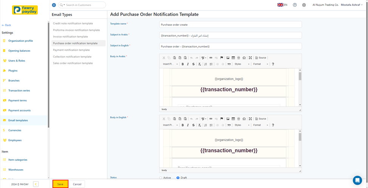Click the add new plus icon
The height and width of the screenshot is (188, 368).
tap(54, 5)
